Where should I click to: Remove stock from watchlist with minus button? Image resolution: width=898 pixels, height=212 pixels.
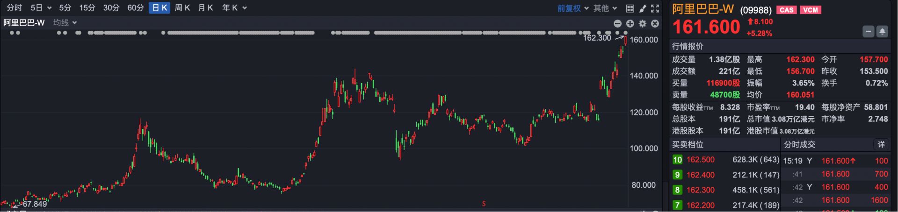coord(869,32)
